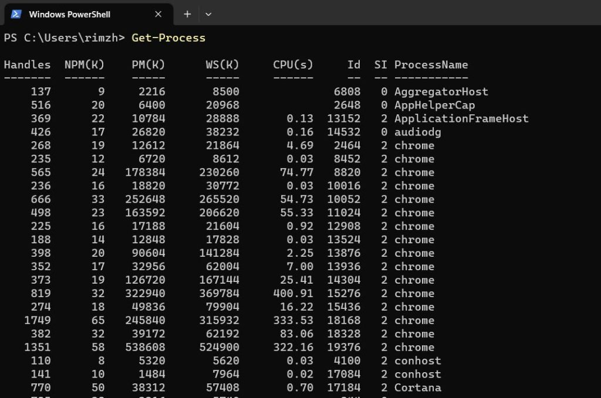
Task: Click the ApplicationFrameHost process entry
Action: click(461, 118)
